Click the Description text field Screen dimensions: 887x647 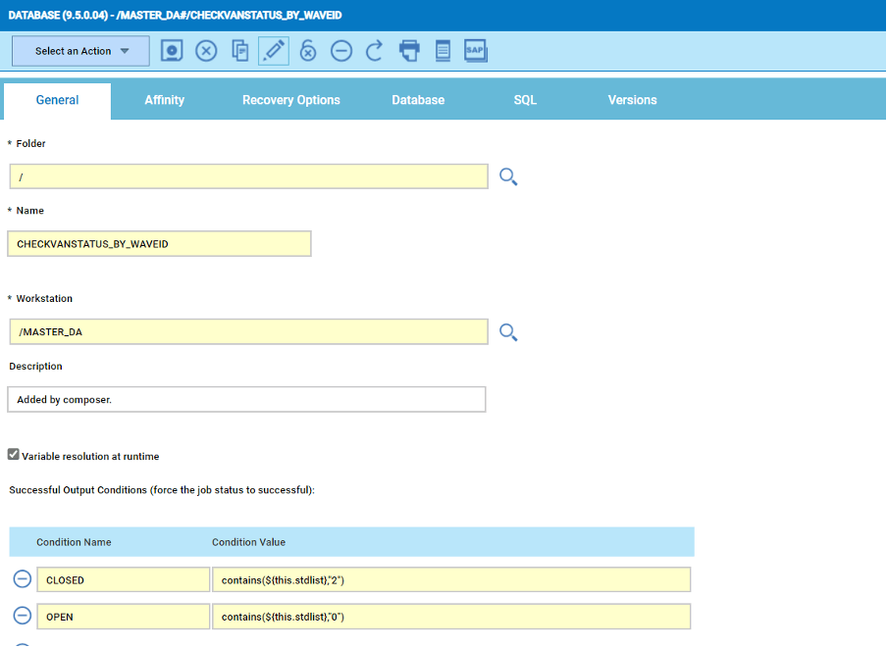click(246, 400)
